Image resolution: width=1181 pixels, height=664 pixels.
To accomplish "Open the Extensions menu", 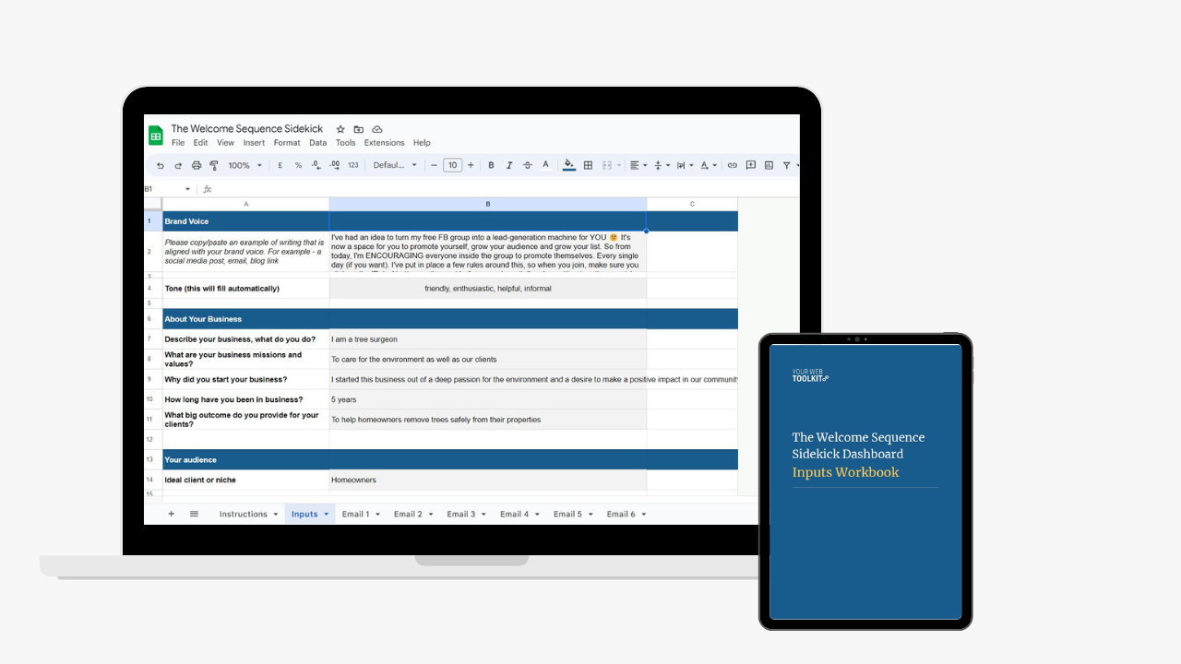I will 384,143.
